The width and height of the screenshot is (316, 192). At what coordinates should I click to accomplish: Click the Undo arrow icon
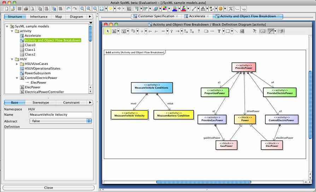coord(68,8)
